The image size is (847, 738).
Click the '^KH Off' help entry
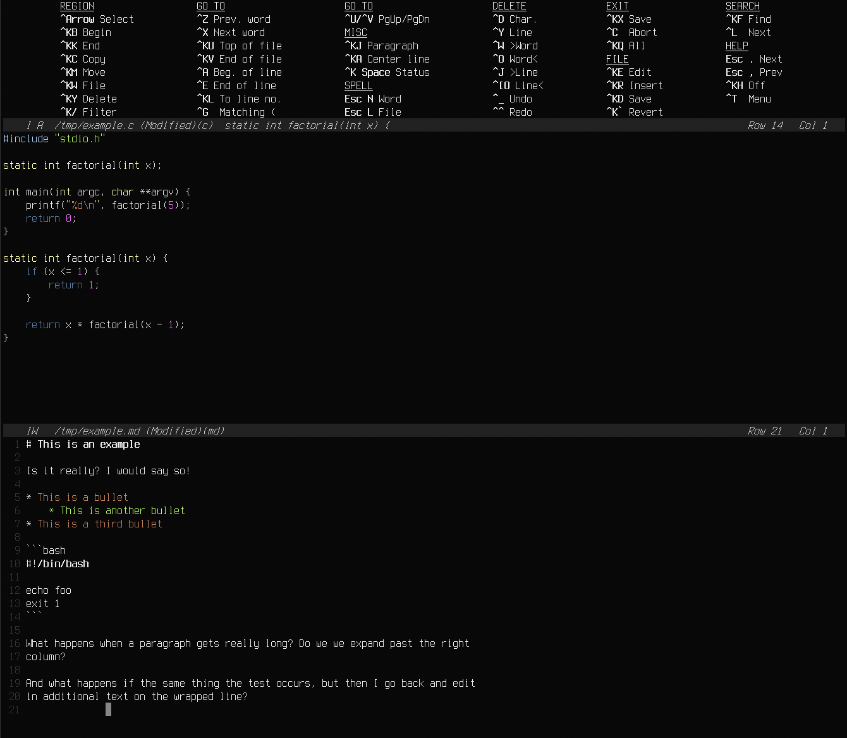746,85
